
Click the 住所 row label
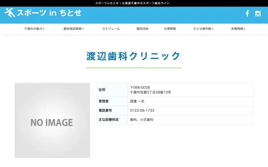(x=102, y=90)
